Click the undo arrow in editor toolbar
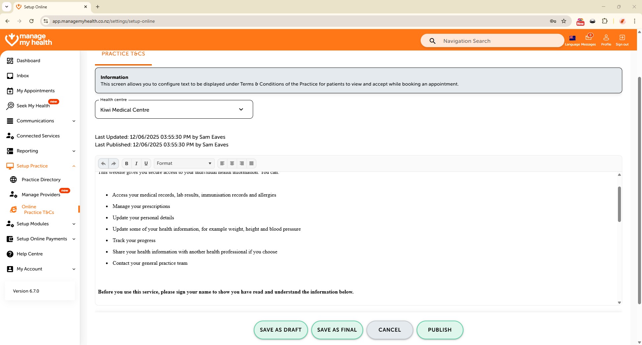Viewport: 642px width, 345px height. 103,163
